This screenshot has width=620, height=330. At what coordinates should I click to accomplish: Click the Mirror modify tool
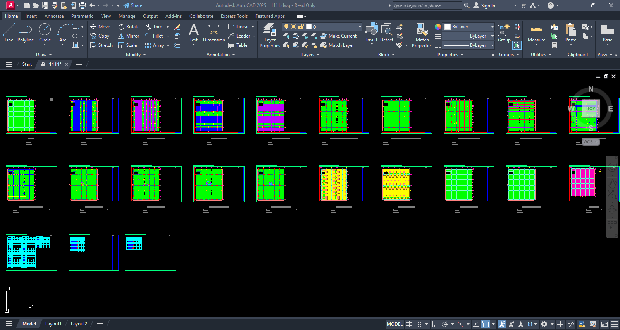pos(129,36)
